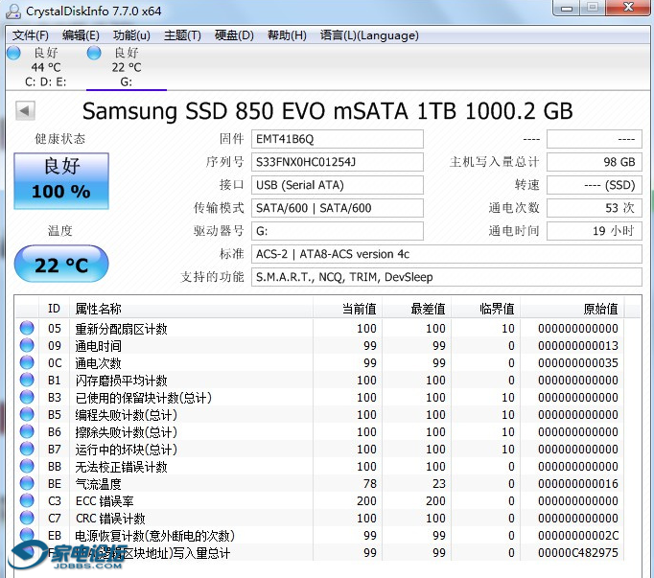Click the status orb for attribute BB
Screen dimensions: 654x578
point(27,466)
